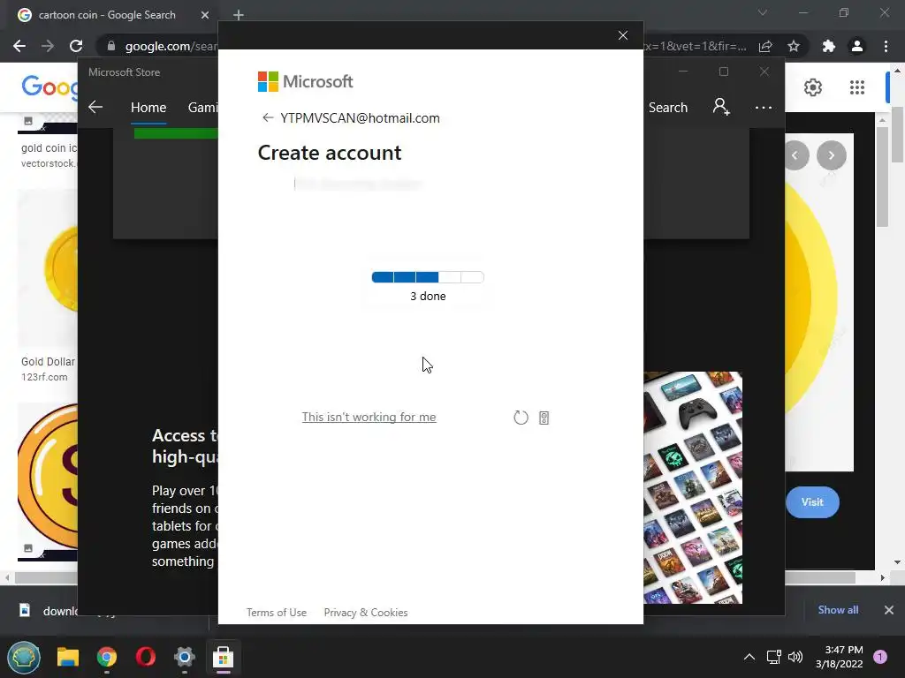Show previous image in Google preview panel

pos(796,155)
